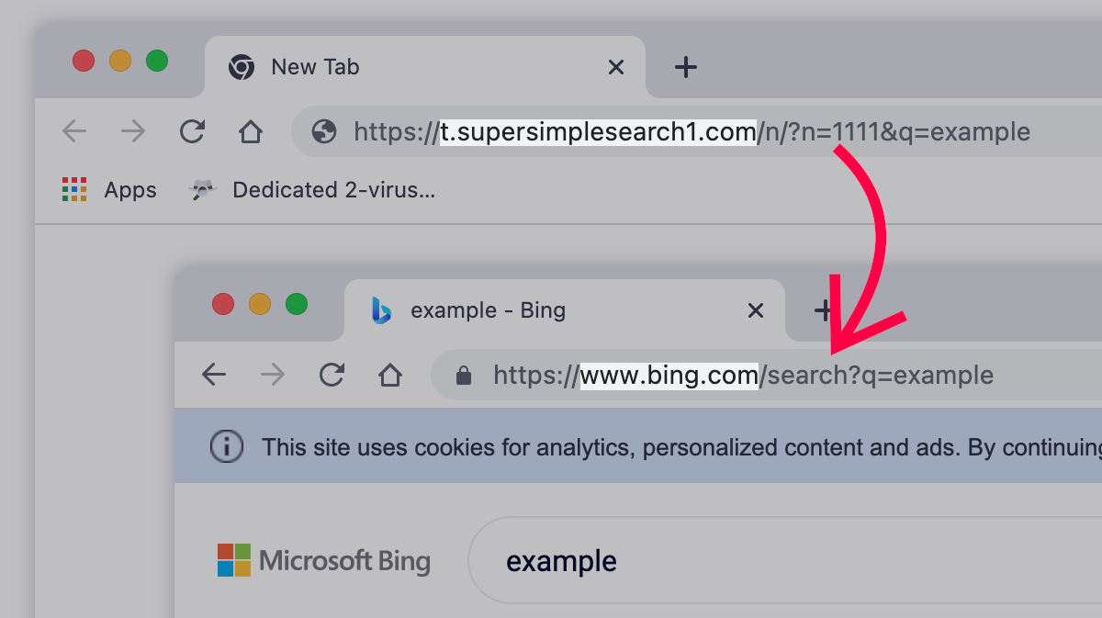Click the Bing search field containing example
The image size is (1102, 618).
point(561,560)
